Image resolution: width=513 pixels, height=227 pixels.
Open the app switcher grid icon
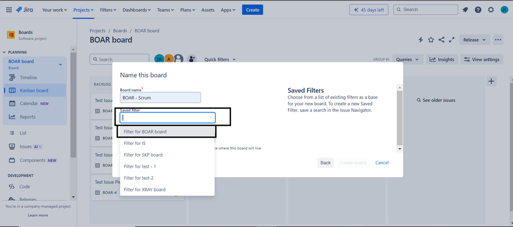coord(9,10)
